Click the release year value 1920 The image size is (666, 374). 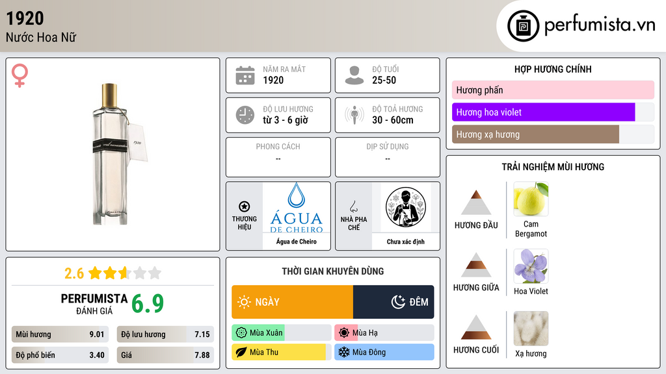point(273,80)
